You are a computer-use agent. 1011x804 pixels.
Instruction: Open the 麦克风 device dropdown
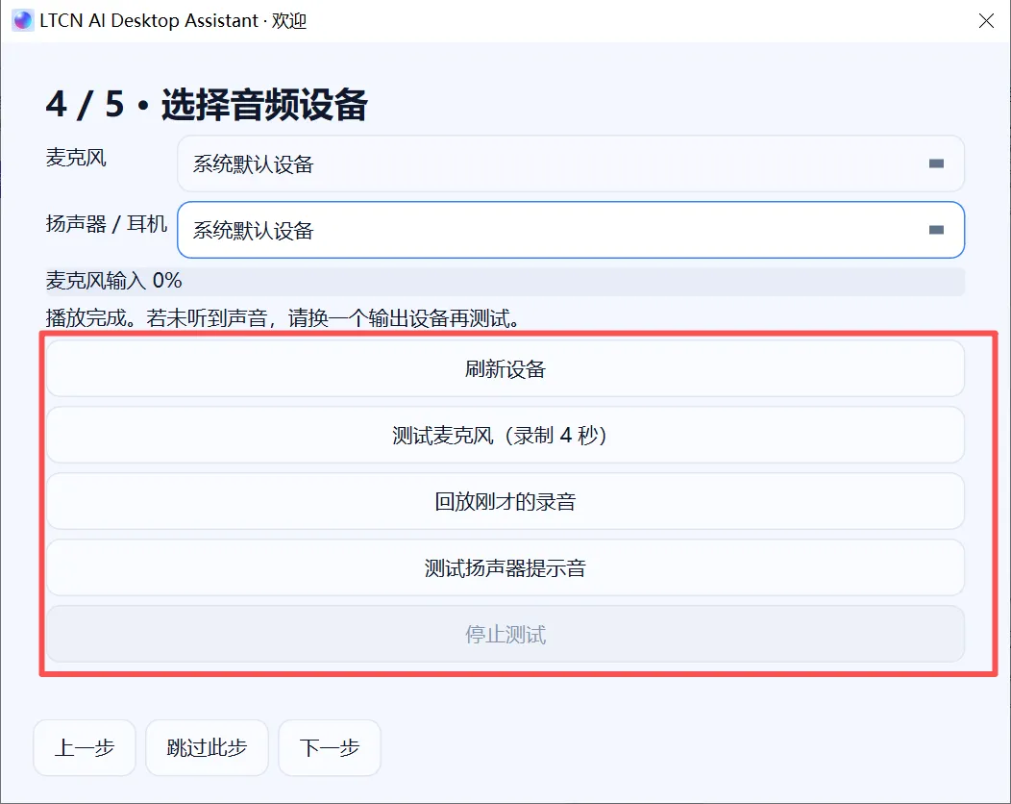[571, 163]
